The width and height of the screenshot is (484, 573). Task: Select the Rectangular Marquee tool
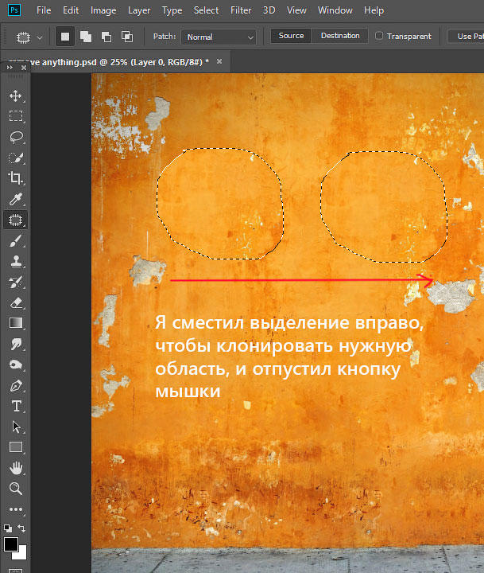pos(15,116)
